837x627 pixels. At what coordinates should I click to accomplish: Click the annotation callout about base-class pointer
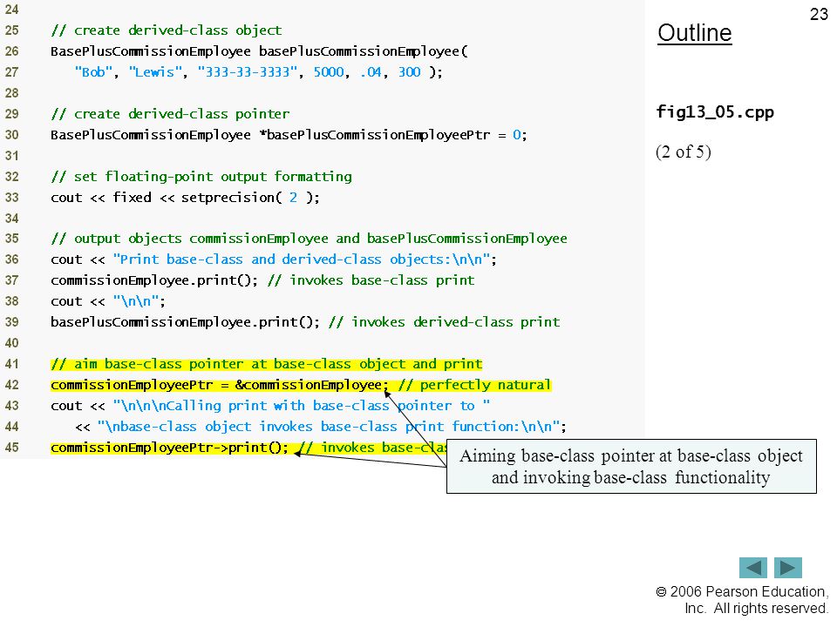point(631,466)
